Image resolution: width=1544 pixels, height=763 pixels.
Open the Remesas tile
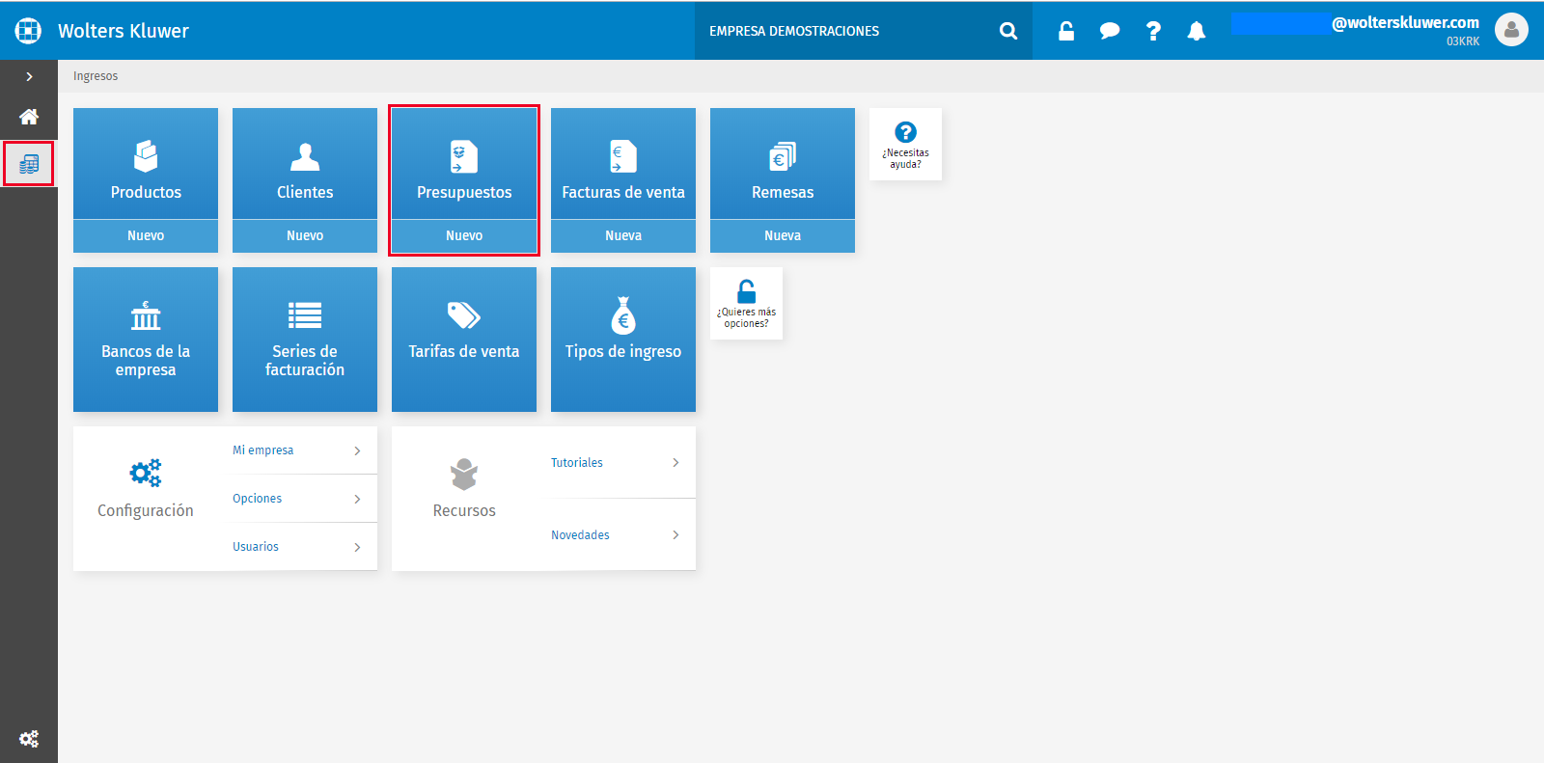(x=783, y=164)
